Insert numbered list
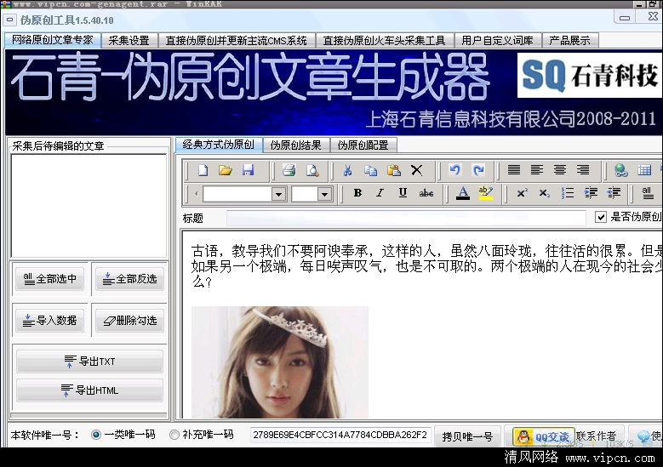The height and width of the screenshot is (467, 663). point(568,193)
